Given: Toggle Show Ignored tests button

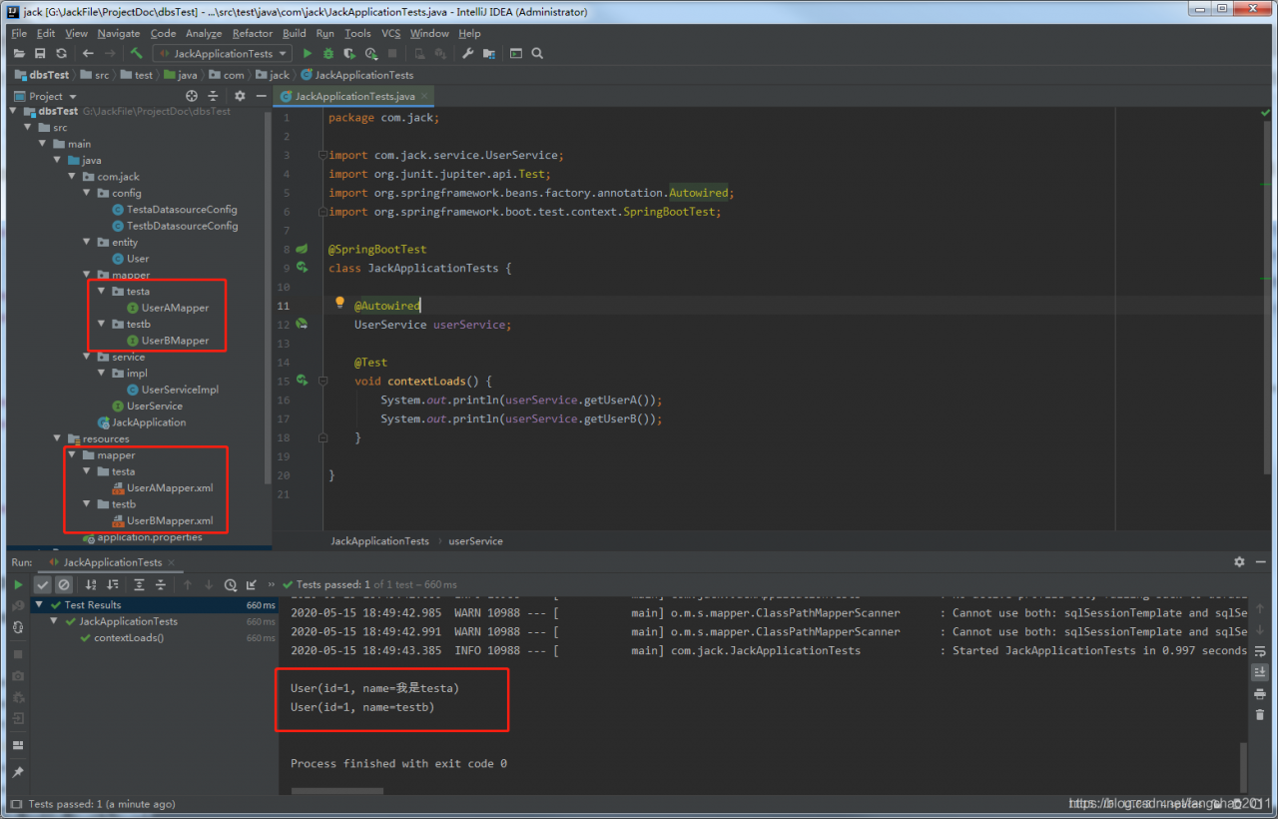Looking at the screenshot, I should tap(64, 584).
